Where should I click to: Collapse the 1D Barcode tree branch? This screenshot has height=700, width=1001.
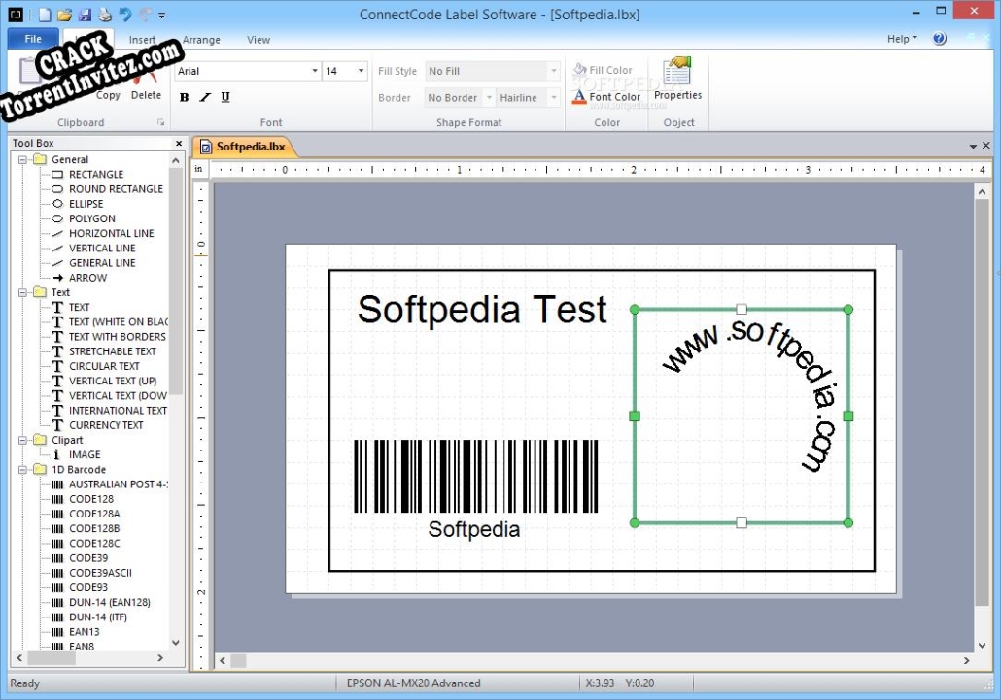click(x=21, y=469)
